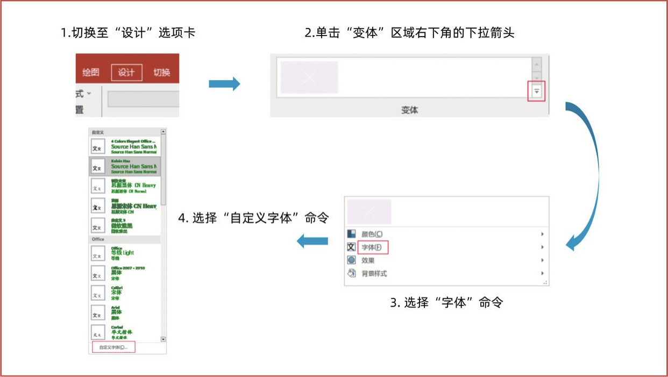Open the 切换 ribbon tab

tap(162, 73)
